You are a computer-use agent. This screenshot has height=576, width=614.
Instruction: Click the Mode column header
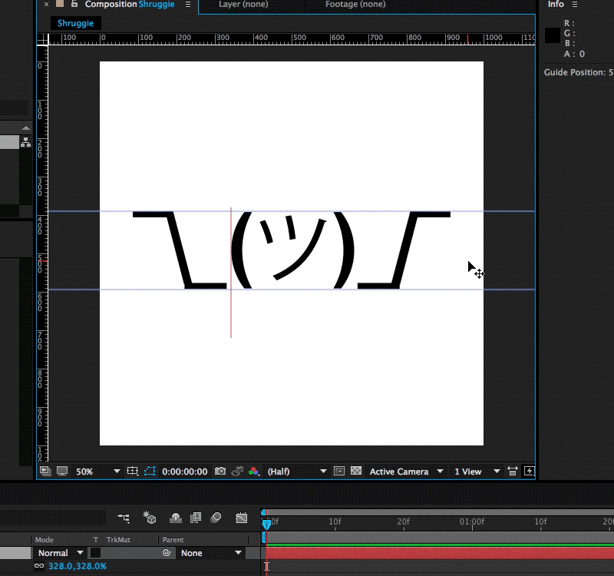45,540
